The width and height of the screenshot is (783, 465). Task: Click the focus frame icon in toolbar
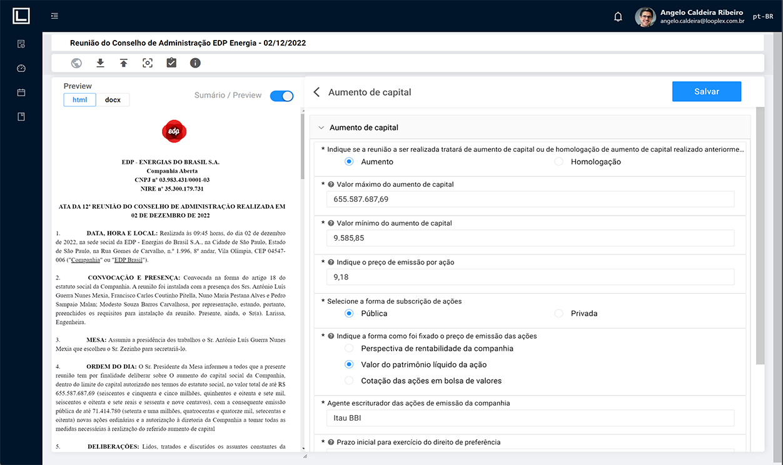[x=148, y=63]
